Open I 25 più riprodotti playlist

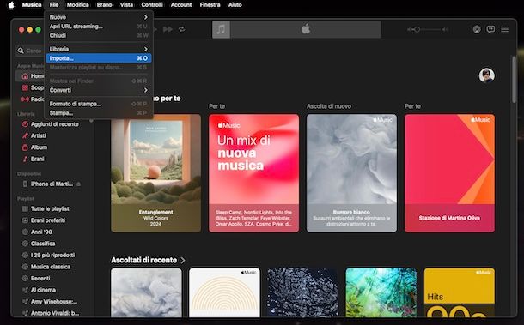pyautogui.click(x=54, y=256)
